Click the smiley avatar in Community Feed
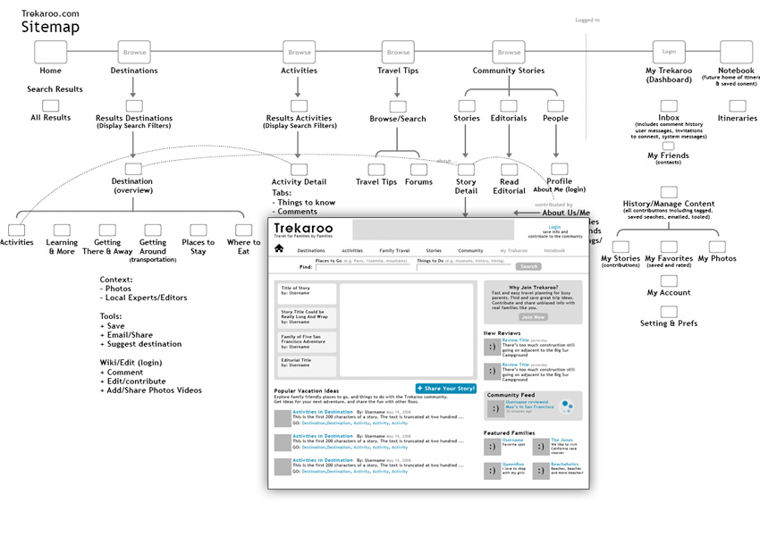 [494, 408]
